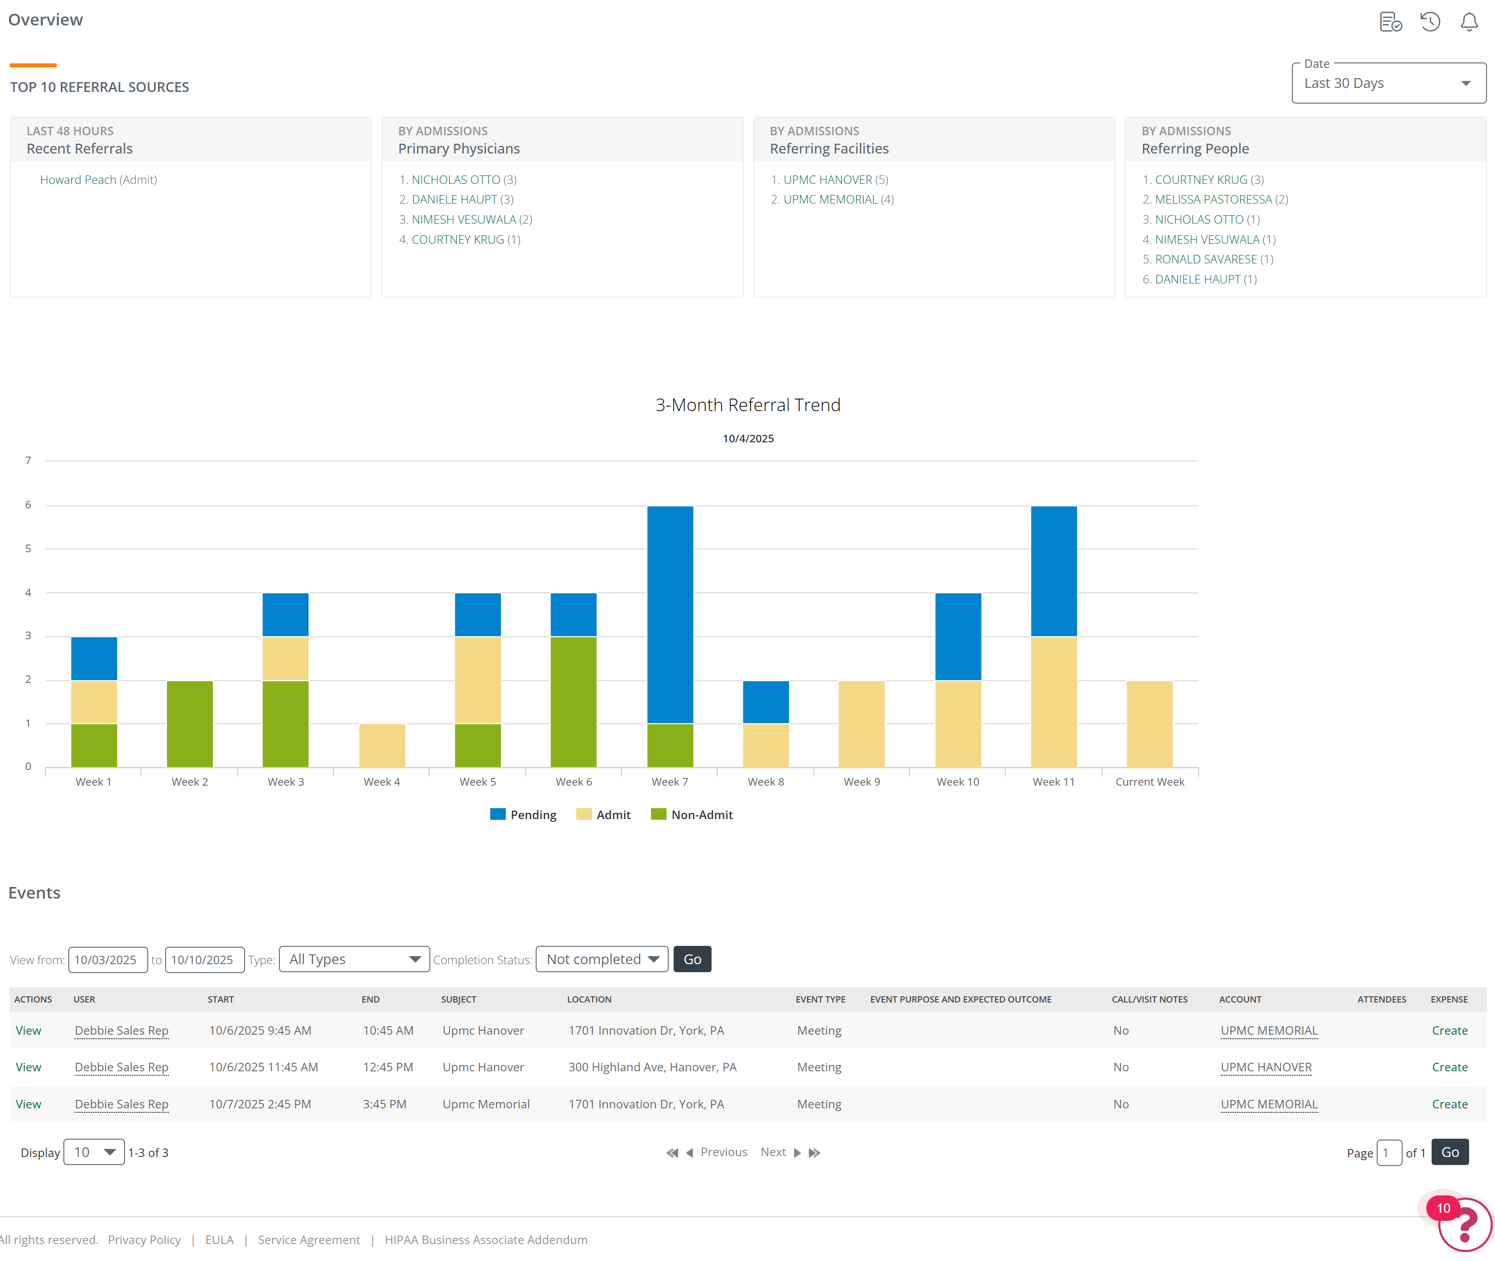Toggle Pending series in chart legend
Viewport: 1495px width, 1261px height.
[523, 814]
